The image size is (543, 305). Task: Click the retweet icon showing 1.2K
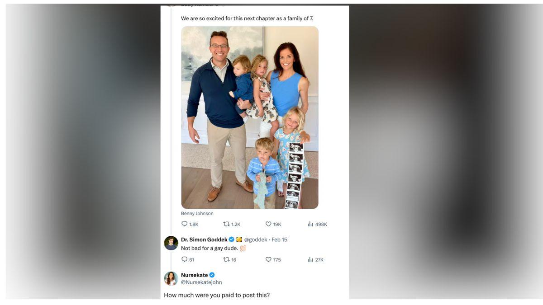pos(226,224)
